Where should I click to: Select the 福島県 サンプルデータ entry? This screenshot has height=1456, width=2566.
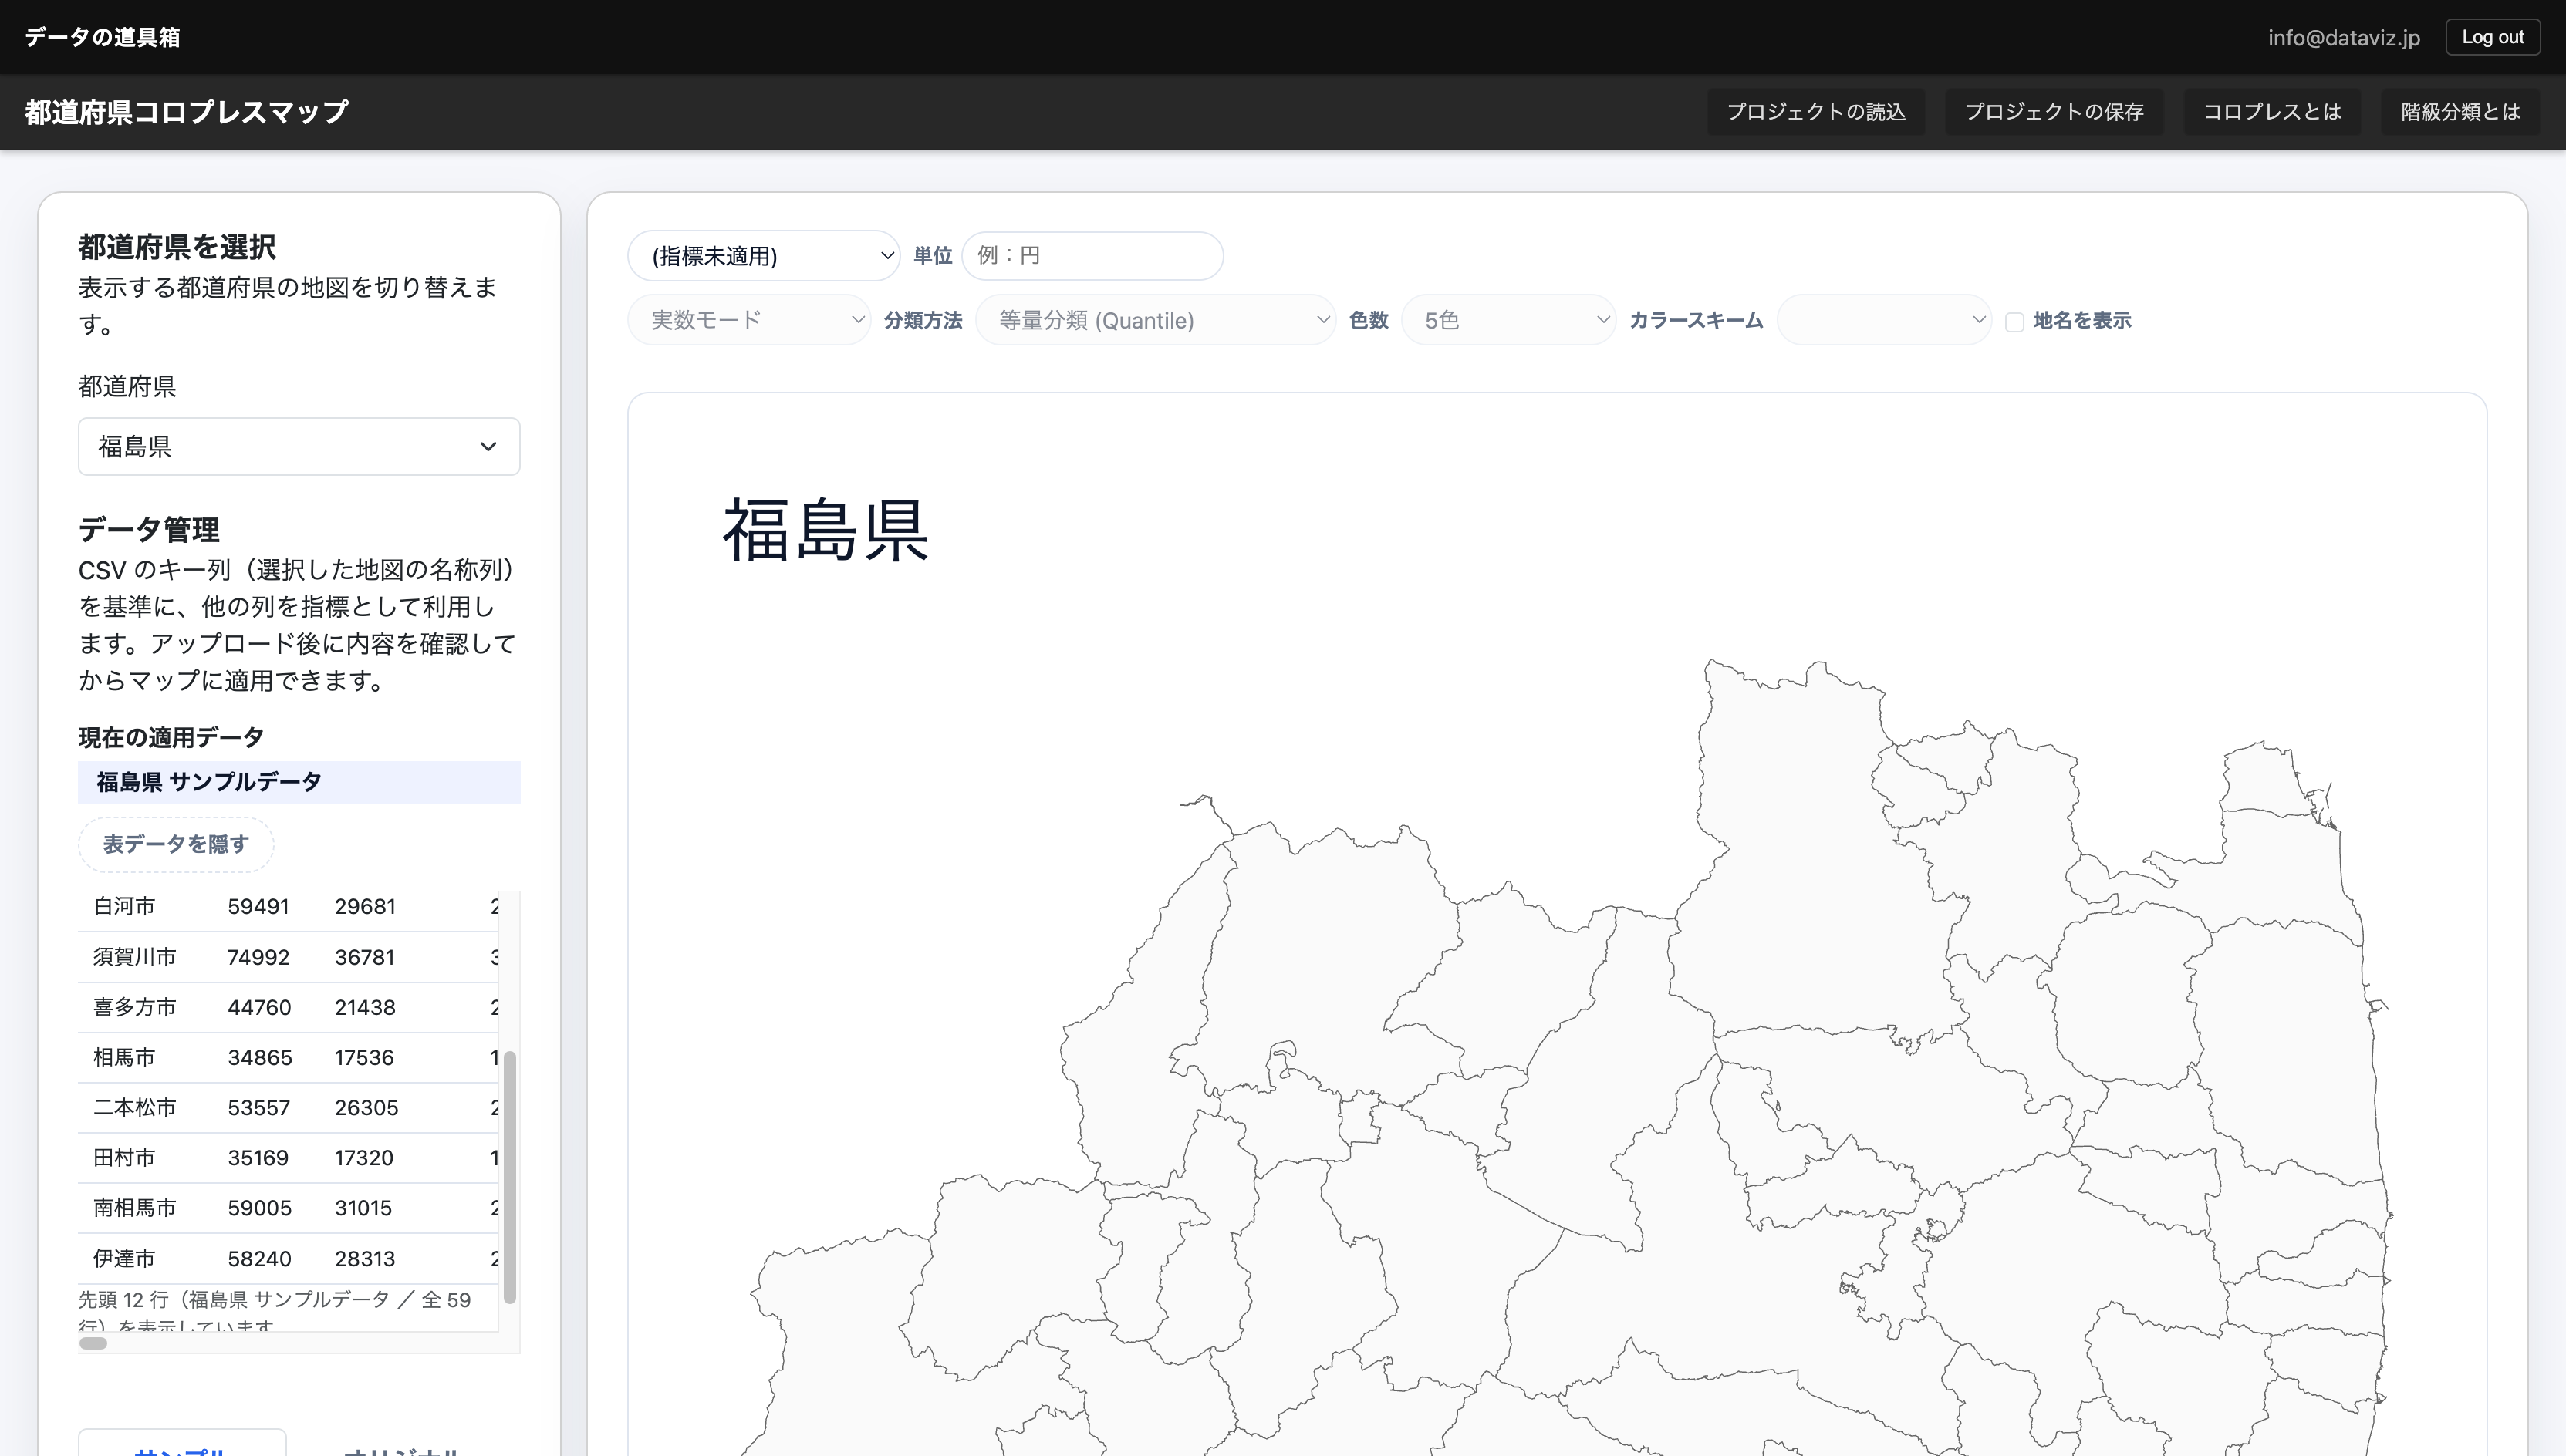298,782
